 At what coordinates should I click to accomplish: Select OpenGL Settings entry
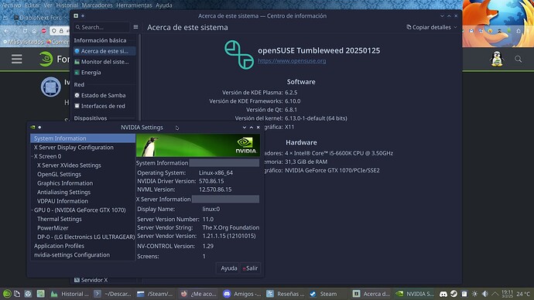pyautogui.click(x=59, y=174)
